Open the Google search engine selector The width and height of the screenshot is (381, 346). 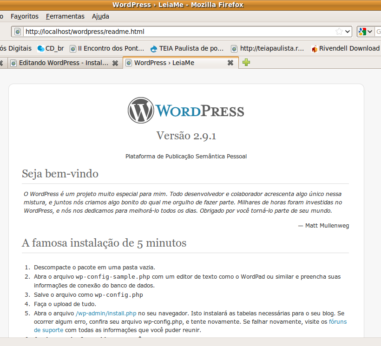coord(365,32)
